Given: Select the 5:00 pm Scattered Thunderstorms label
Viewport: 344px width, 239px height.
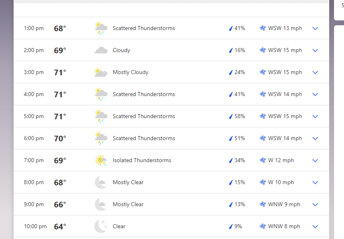Looking at the screenshot, I should click(x=144, y=116).
